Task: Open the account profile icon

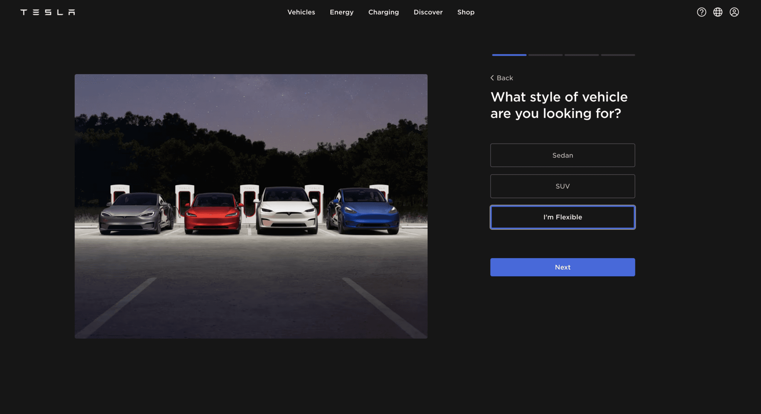Action: (734, 12)
